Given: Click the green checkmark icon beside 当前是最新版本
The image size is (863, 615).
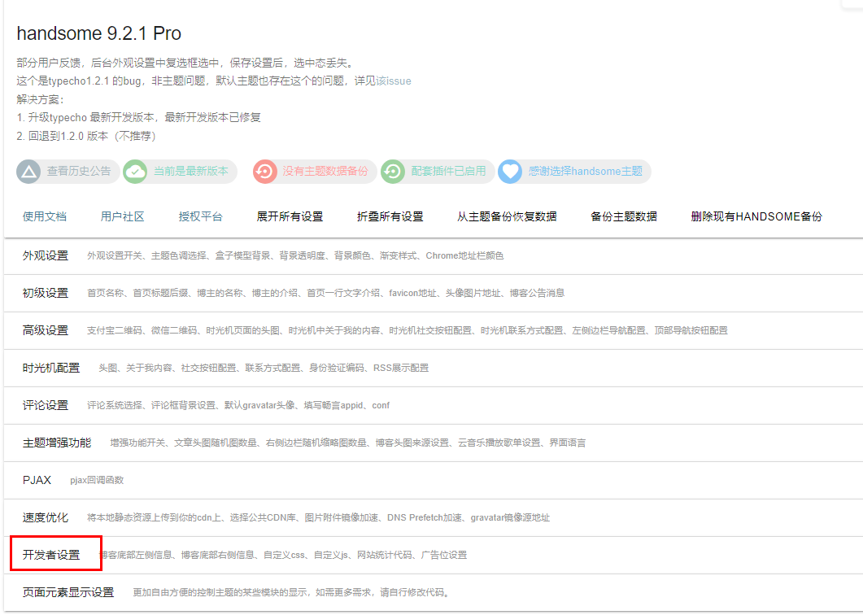Looking at the screenshot, I should click(135, 172).
